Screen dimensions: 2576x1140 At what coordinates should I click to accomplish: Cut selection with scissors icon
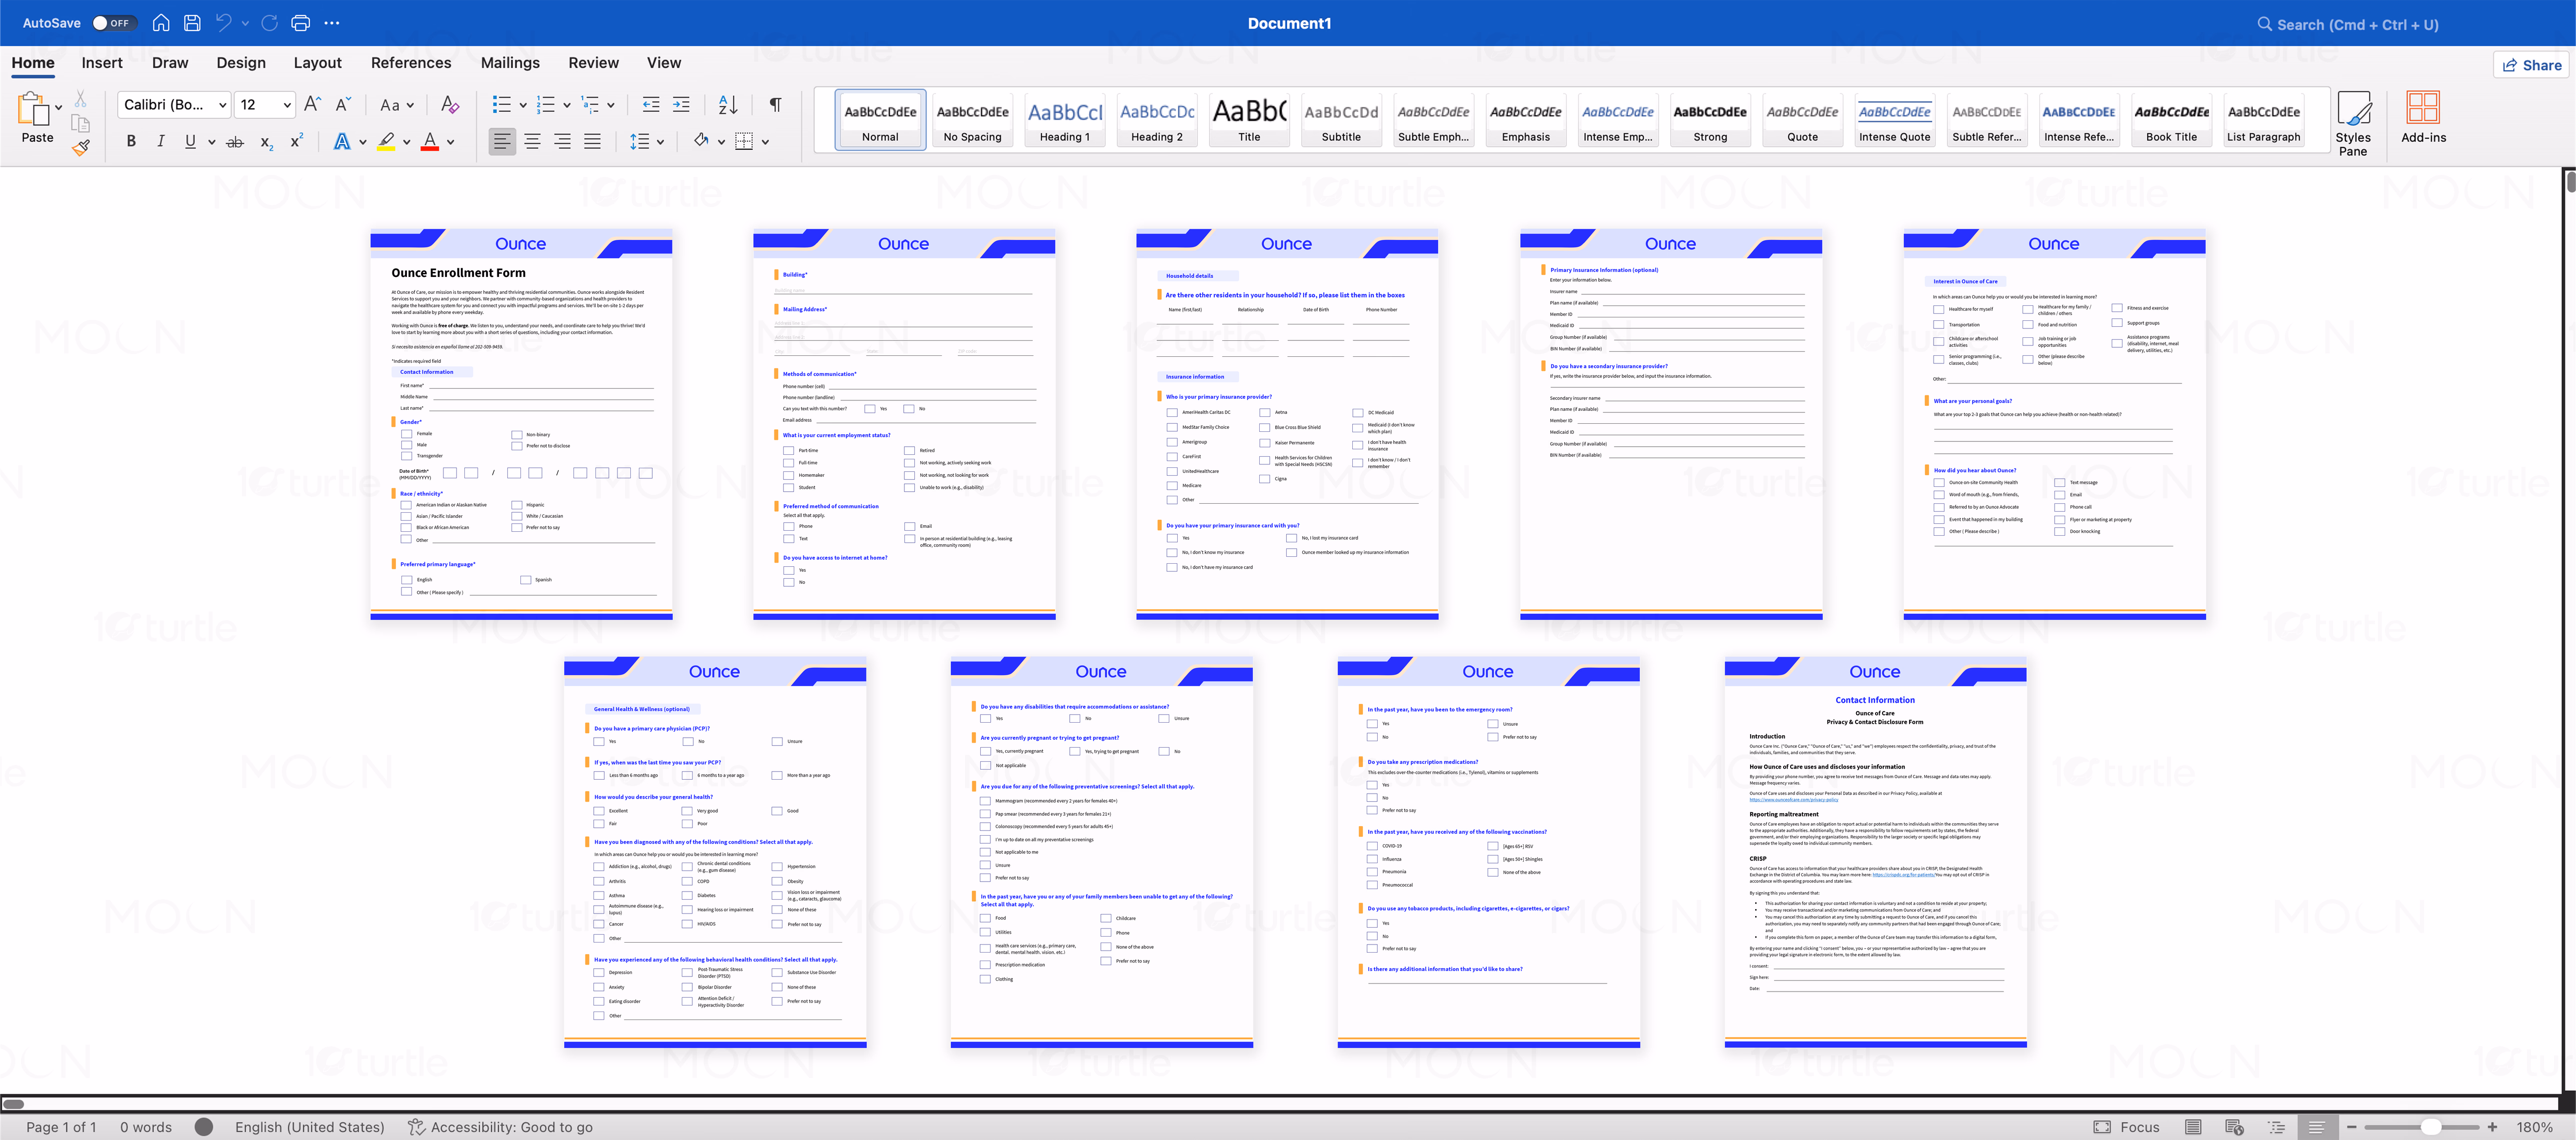coord(80,100)
